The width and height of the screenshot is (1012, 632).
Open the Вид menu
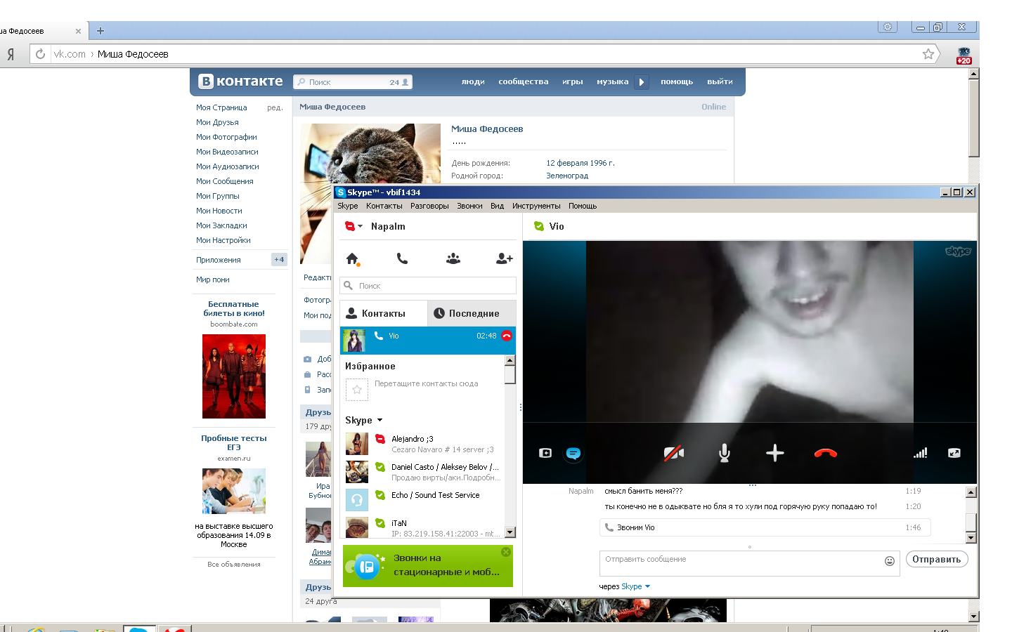click(497, 206)
